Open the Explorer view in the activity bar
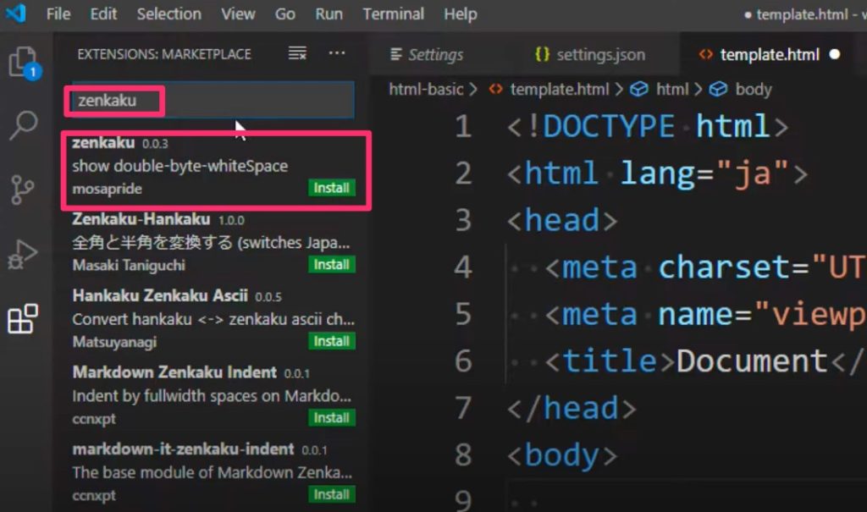Viewport: 867px width, 512px height. pos(22,63)
